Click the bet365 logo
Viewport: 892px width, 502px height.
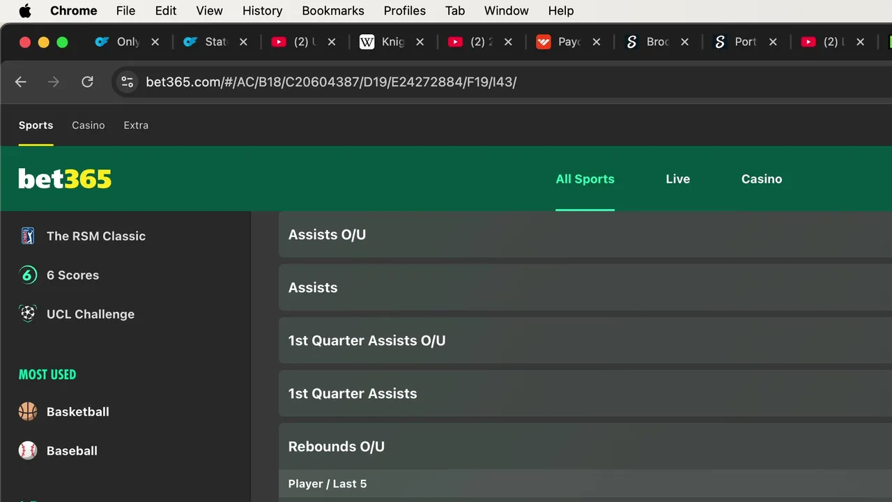click(x=65, y=179)
